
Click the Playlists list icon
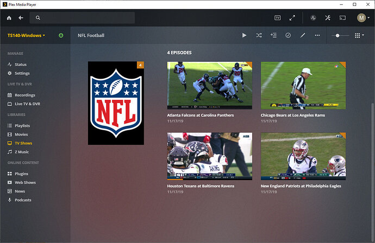pos(10,125)
